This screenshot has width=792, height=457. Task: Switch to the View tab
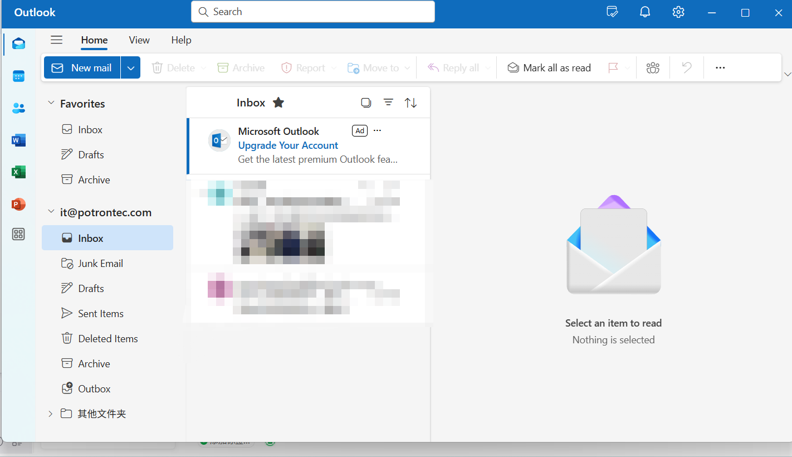[139, 40]
